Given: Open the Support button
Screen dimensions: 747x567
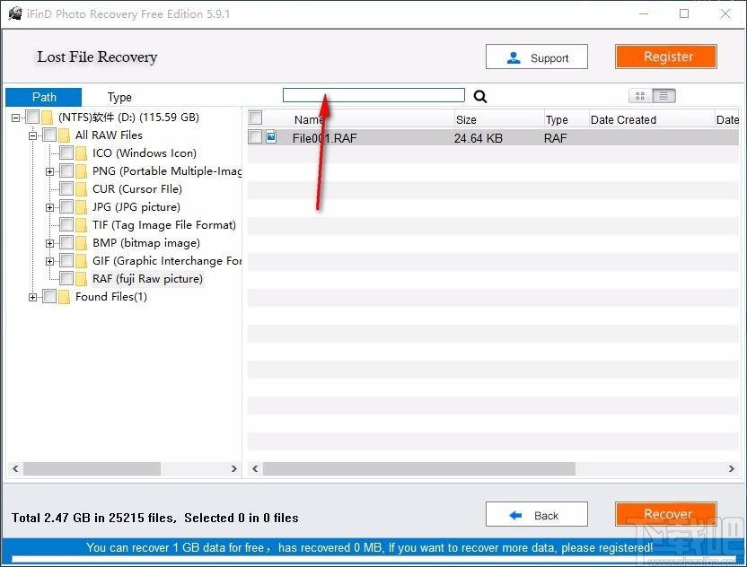Looking at the screenshot, I should pyautogui.click(x=537, y=57).
